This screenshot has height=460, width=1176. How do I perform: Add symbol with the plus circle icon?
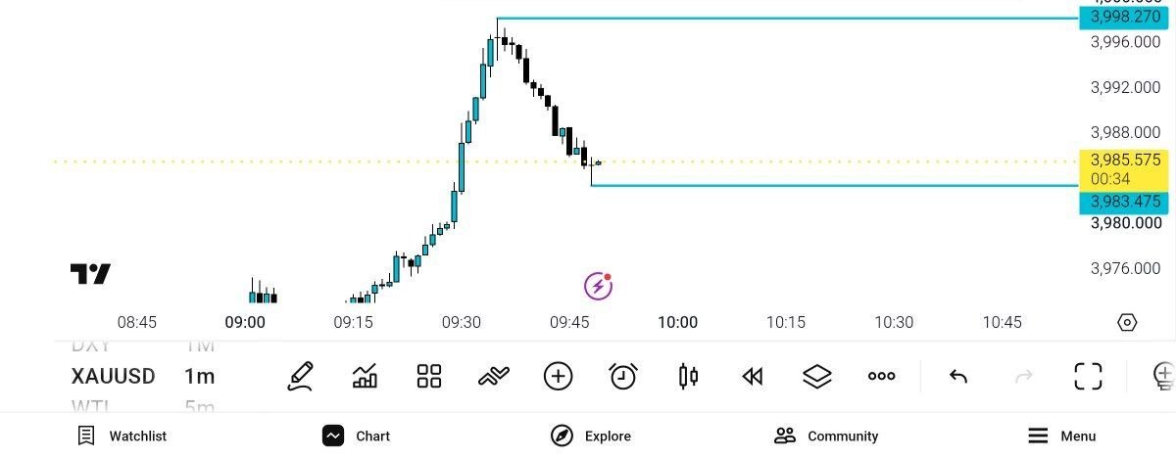click(x=558, y=376)
